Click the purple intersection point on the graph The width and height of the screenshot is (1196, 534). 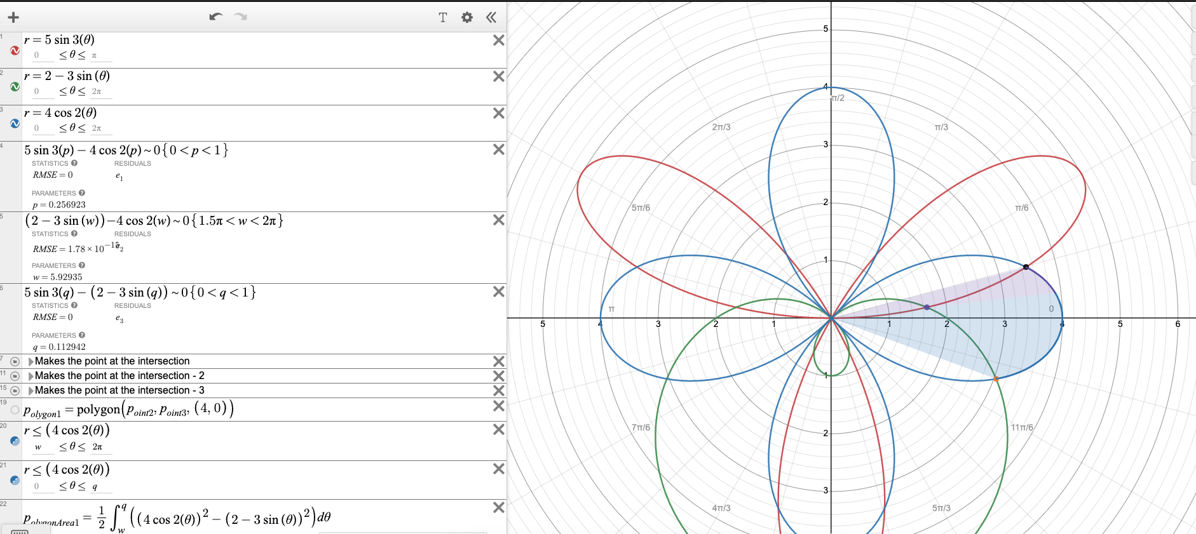927,307
